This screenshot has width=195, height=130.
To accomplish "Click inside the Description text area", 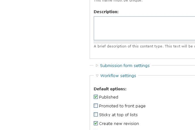I will click(144, 28).
